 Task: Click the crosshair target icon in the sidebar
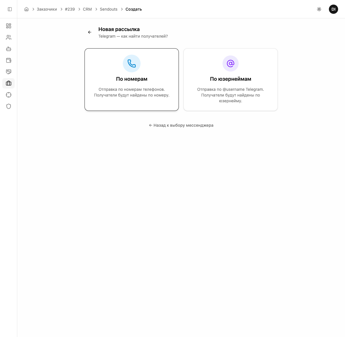pos(9,95)
